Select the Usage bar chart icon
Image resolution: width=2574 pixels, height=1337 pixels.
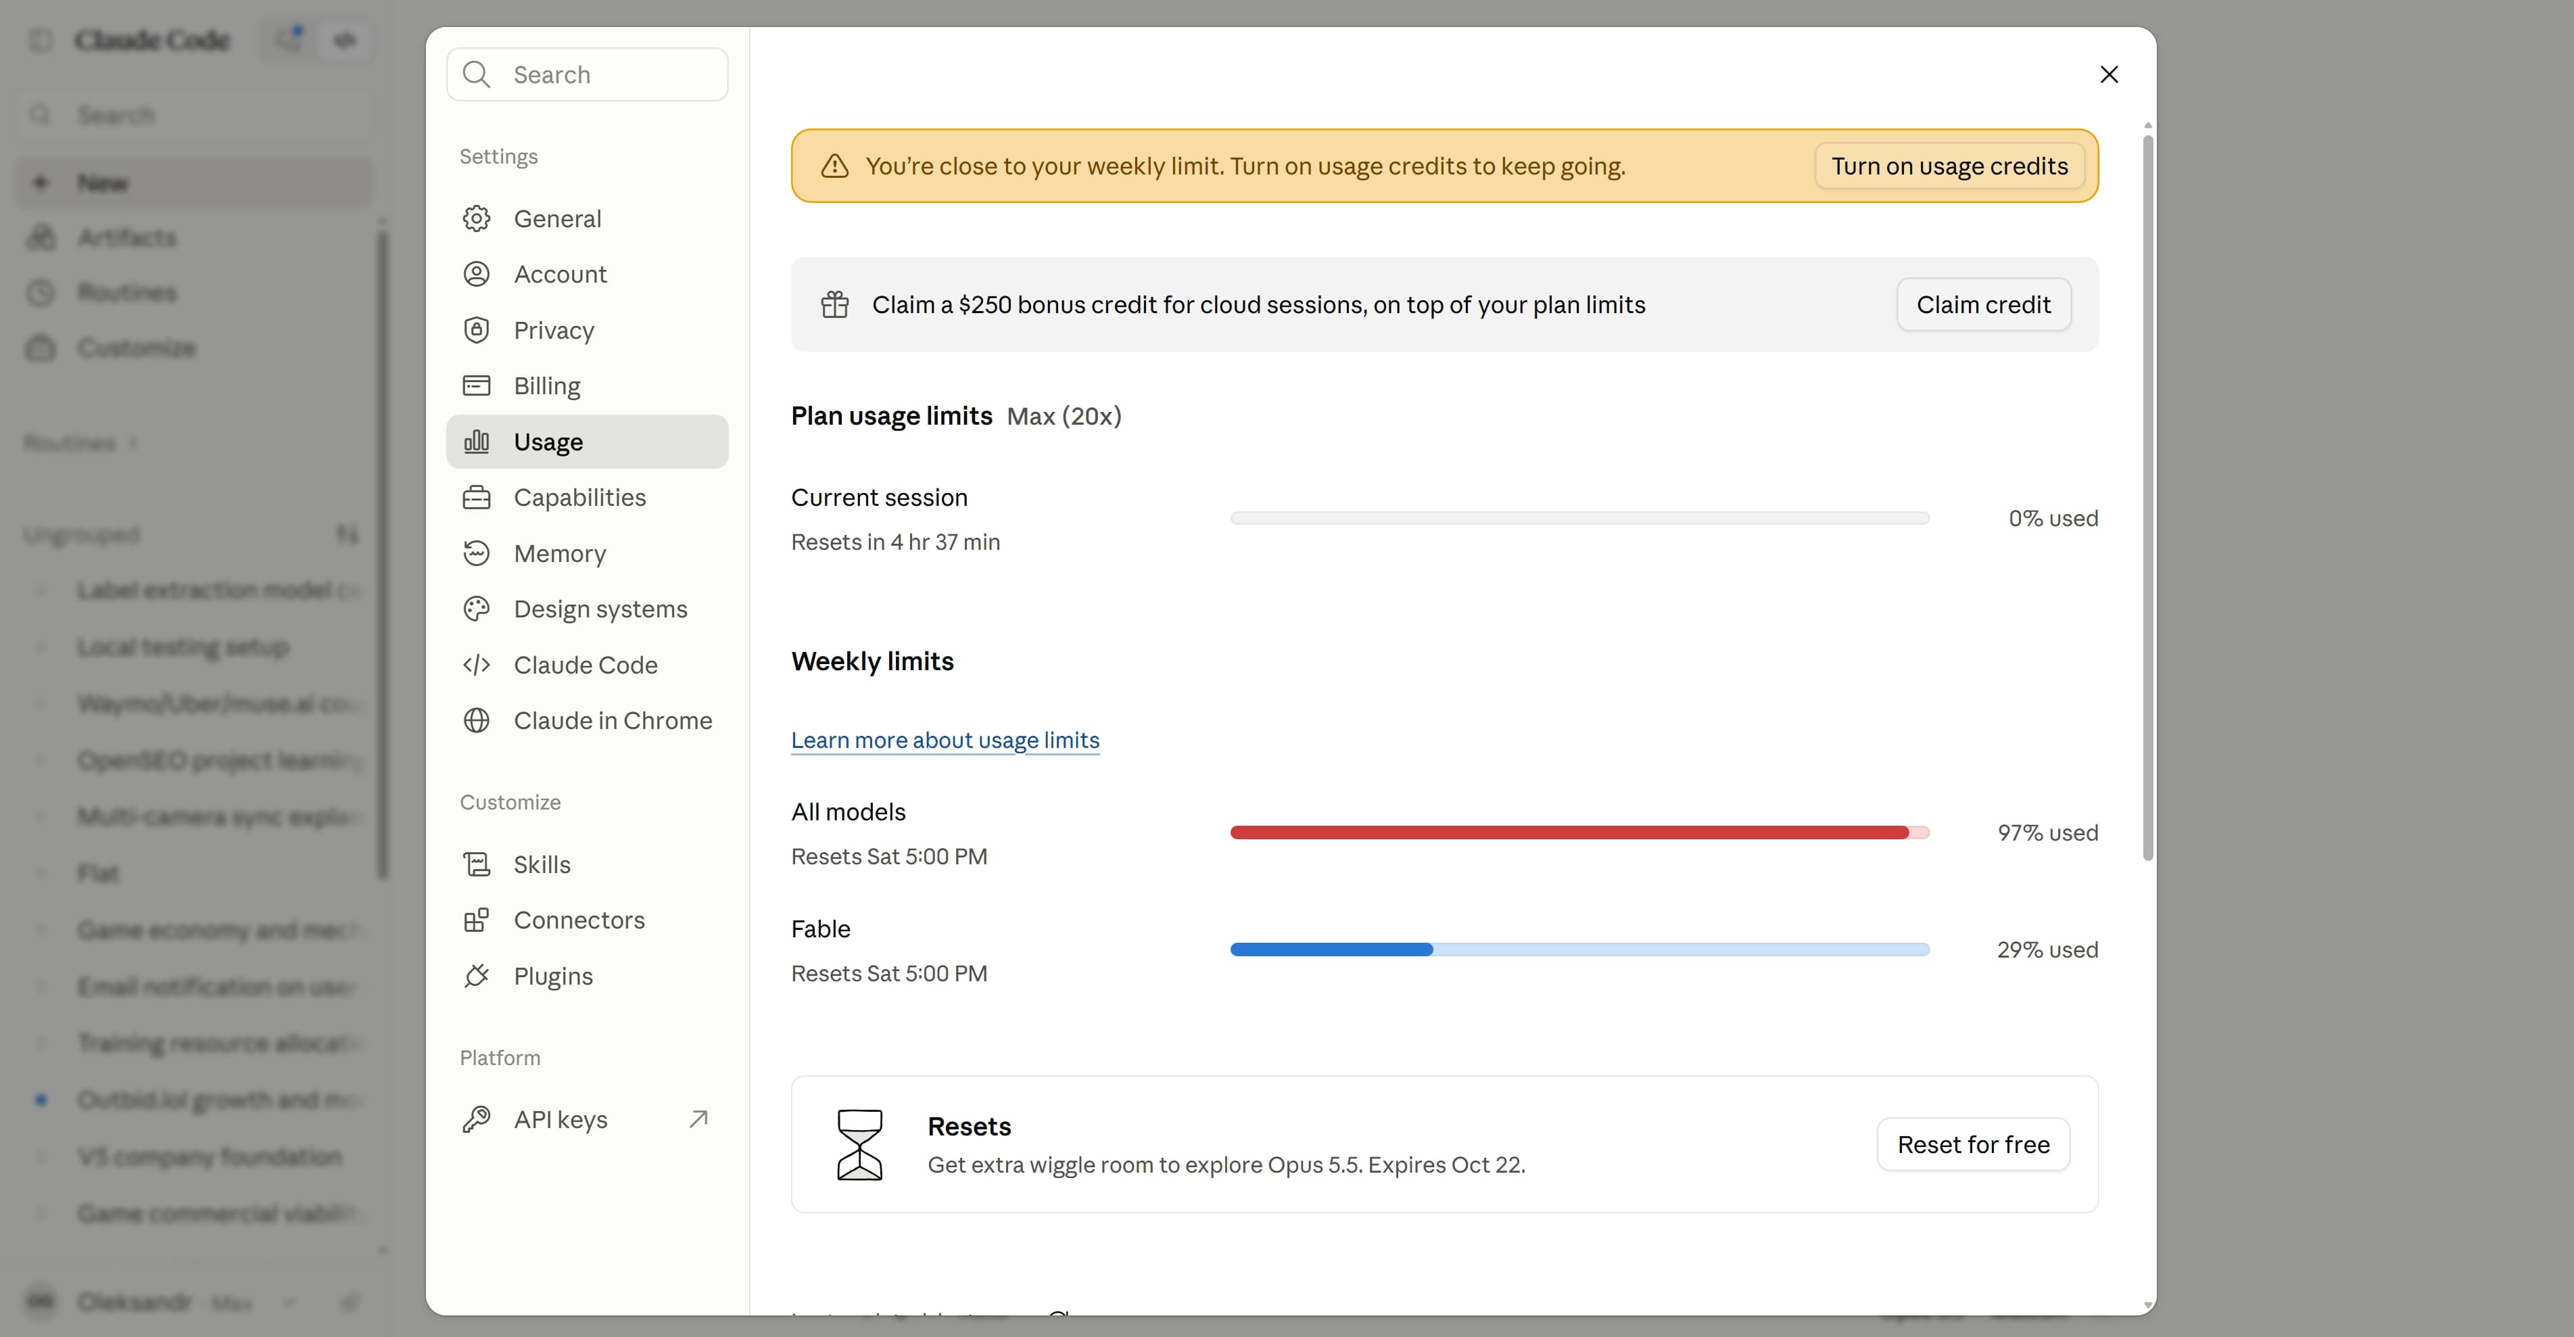pyautogui.click(x=477, y=442)
